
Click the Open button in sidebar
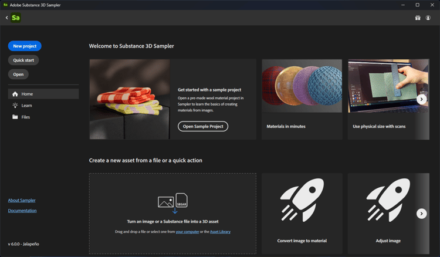[x=18, y=75]
